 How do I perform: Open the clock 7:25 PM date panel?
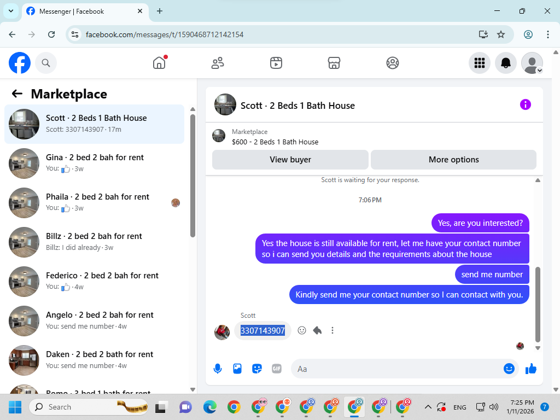(520, 407)
